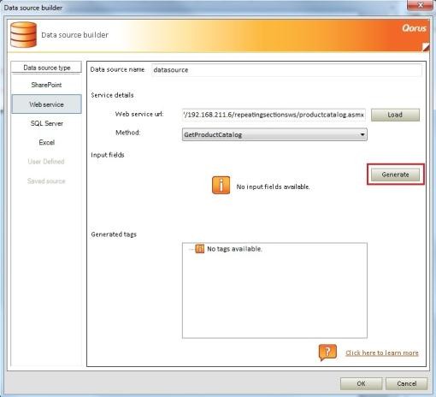Viewport: 436px width, 397px height.
Task: Choose SQL Server data source type
Action: pos(46,123)
